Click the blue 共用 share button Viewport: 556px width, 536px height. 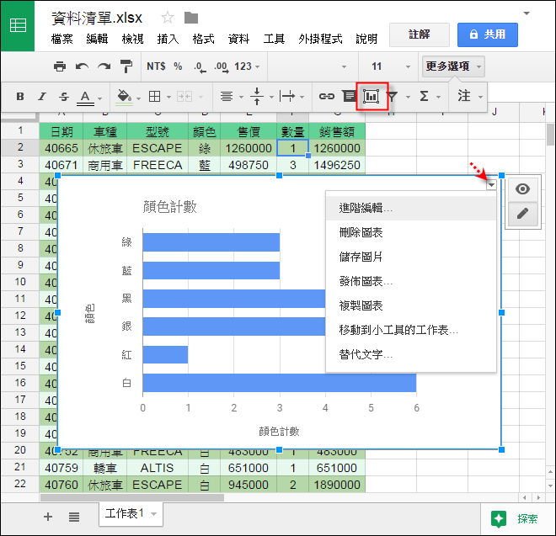(x=488, y=34)
